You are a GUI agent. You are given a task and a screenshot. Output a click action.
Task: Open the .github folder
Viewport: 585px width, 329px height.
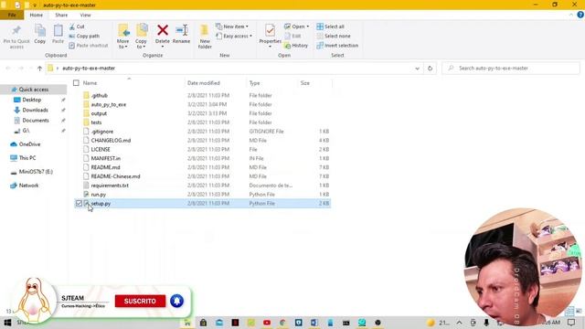[x=100, y=95]
